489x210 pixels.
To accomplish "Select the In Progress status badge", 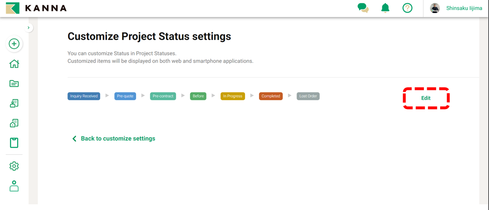I will 232,96.
